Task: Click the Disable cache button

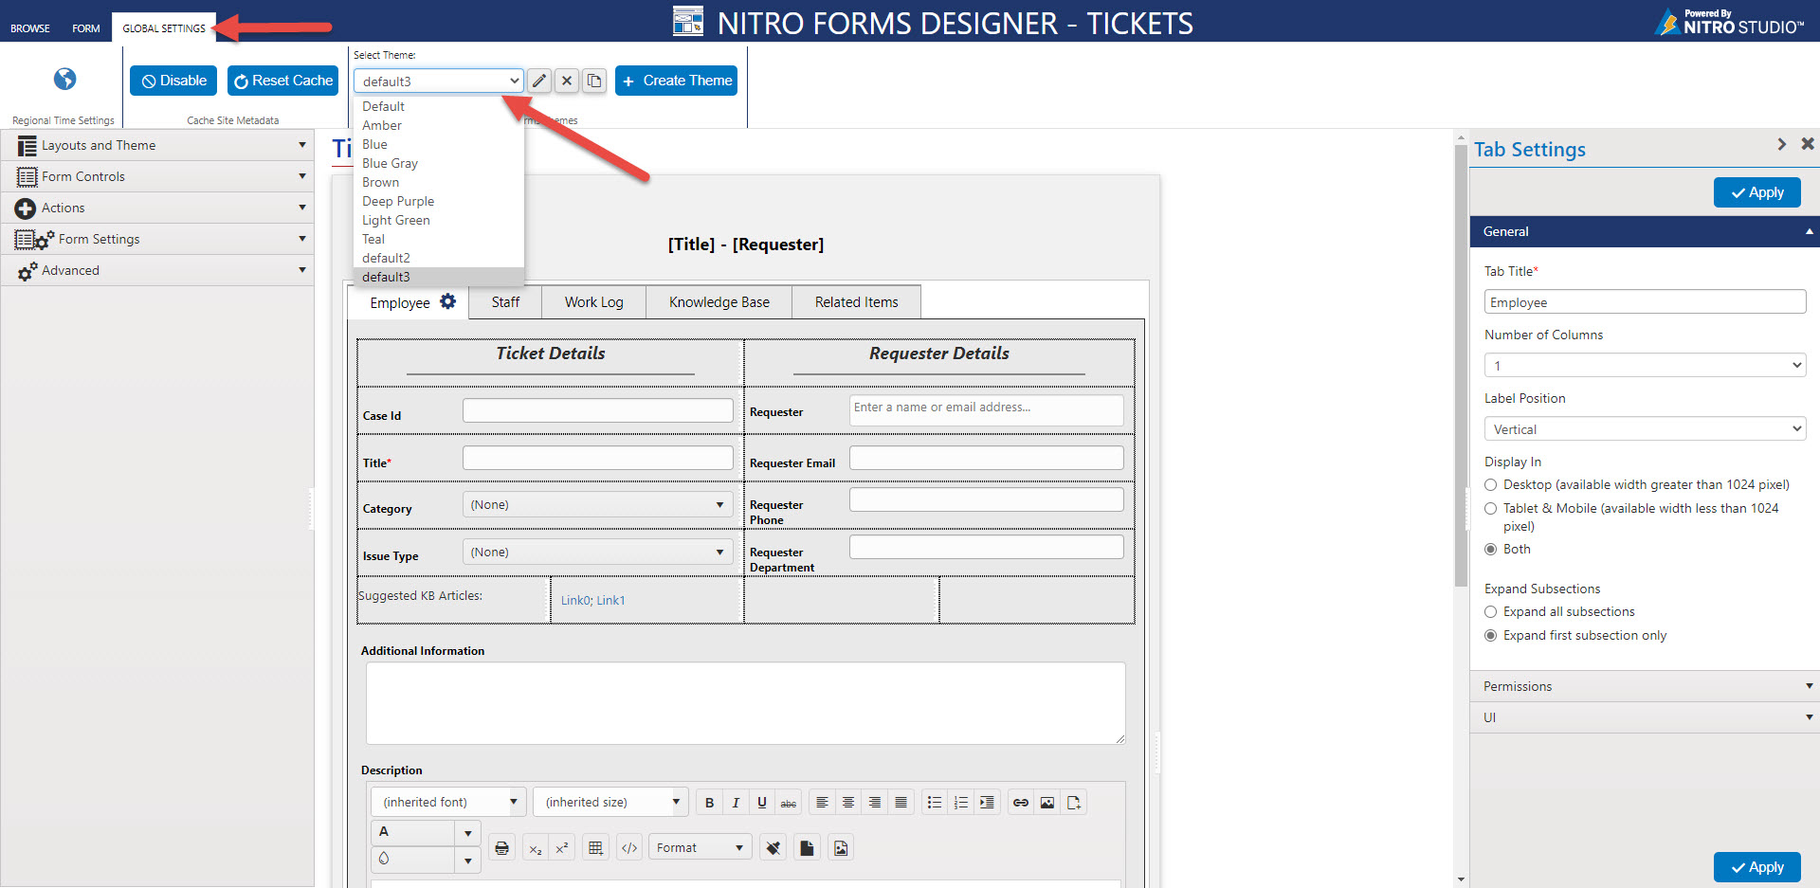Action: 173,81
